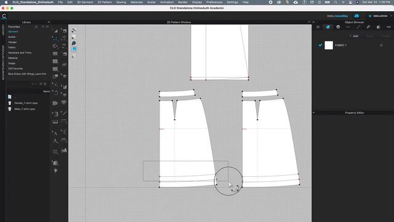Viewport: 394px width, 222px height.
Task: Open the Preferences menu
Action: tap(214, 2)
